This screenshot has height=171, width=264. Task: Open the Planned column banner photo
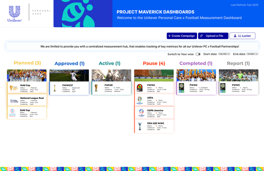click(27, 76)
